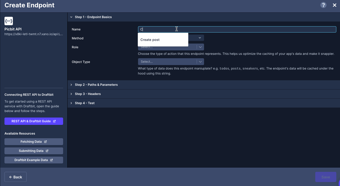The width and height of the screenshot is (340, 186).
Task: Select the 'Create post' autocomplete suggestion
Action: (150, 40)
